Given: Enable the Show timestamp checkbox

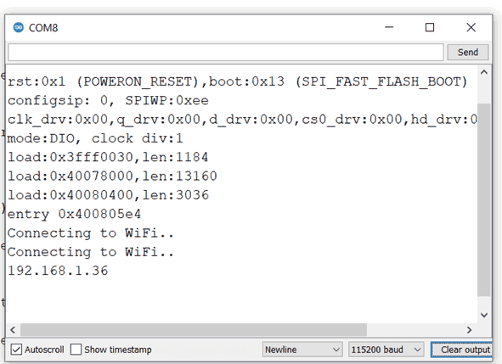Looking at the screenshot, I should 76,350.
